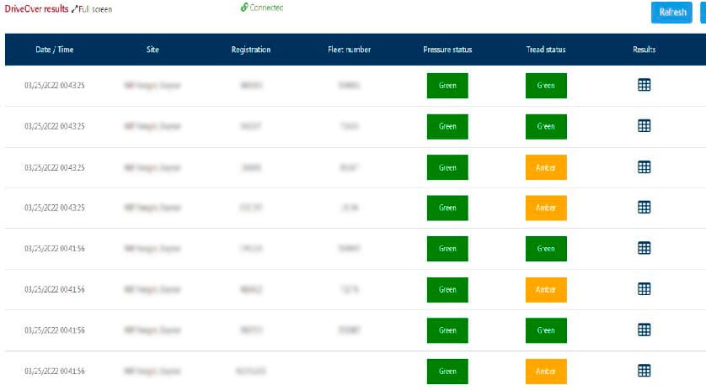Switch to Full screen view
The height and width of the screenshot is (390, 706).
(92, 9)
